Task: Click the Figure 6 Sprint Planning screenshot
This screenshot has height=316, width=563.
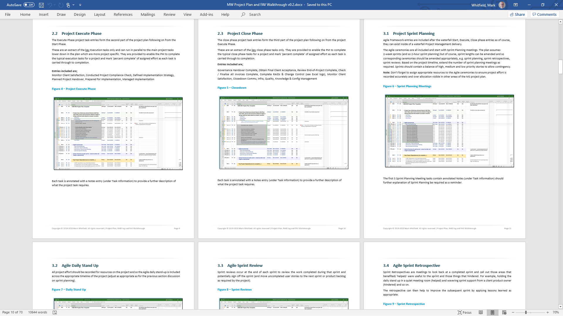Action: tap(449, 131)
